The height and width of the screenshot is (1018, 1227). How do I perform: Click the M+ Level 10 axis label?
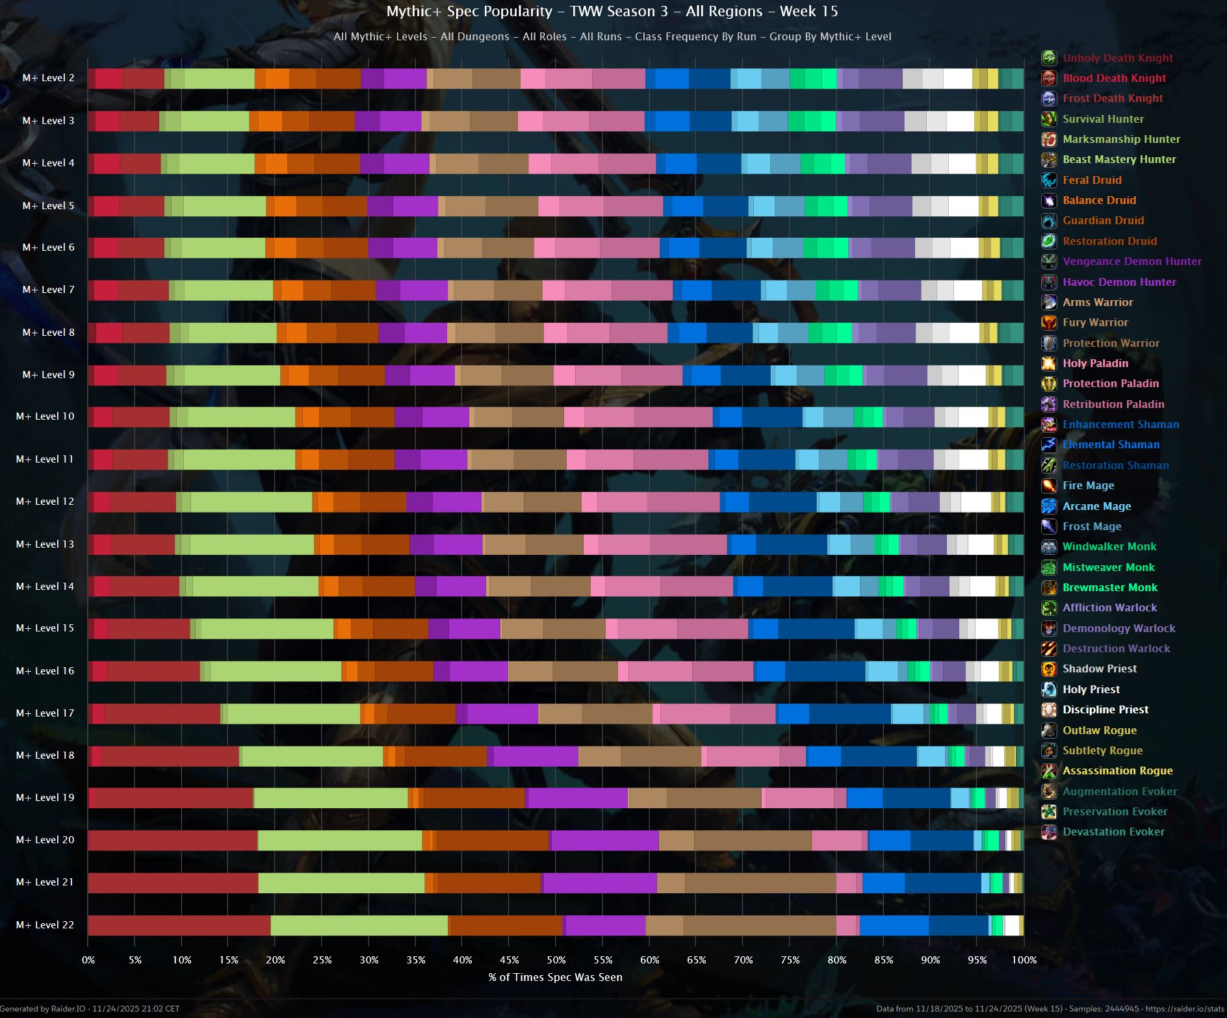[45, 416]
